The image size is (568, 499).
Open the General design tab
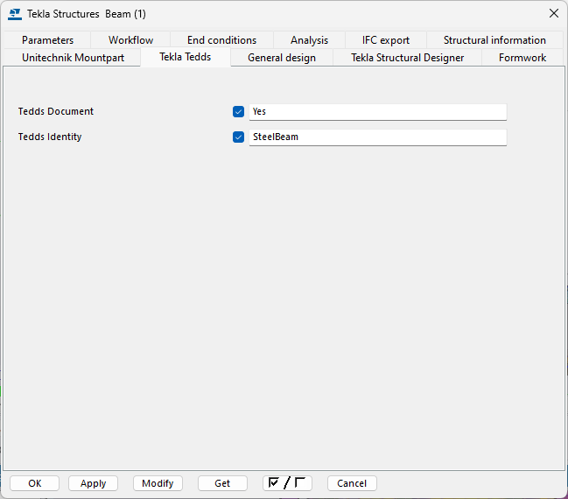pos(282,58)
